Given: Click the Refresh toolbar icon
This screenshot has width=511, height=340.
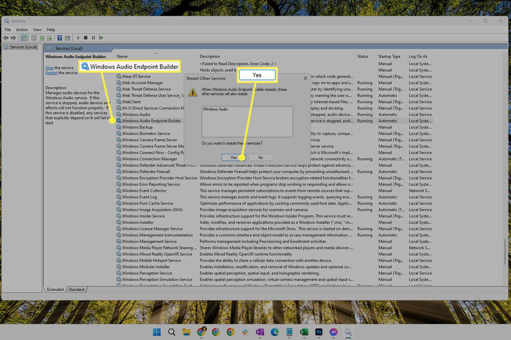Looking at the screenshot, I should click(42, 38).
